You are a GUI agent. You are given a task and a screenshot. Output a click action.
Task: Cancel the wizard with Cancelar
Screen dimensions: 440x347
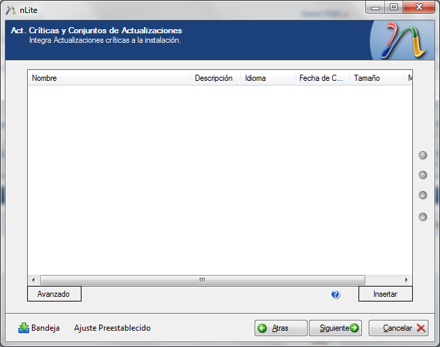tap(398, 328)
